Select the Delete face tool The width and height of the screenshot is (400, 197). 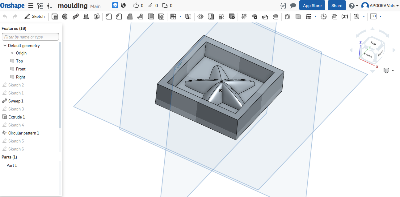(255, 17)
